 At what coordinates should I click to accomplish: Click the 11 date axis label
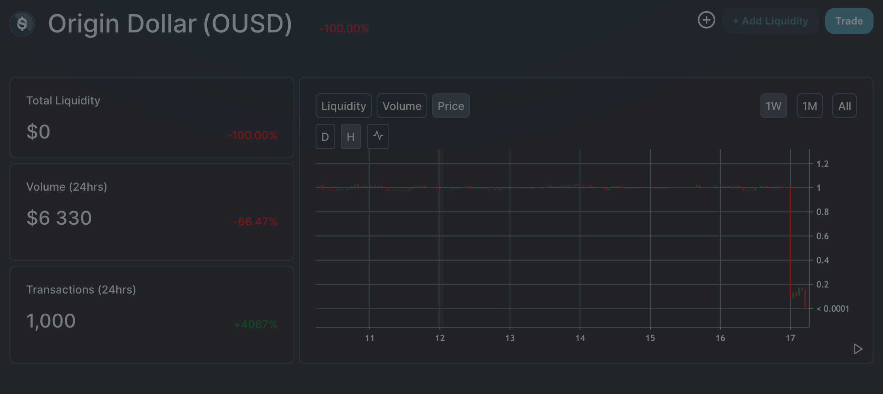370,338
